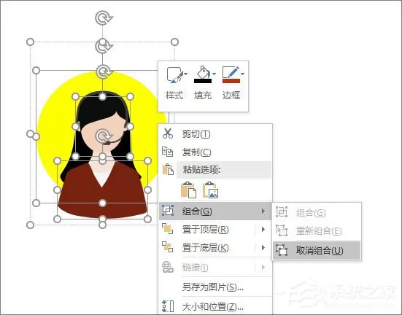402x315 pixels.
Task: Open the 填充 dropdown arrow
Action: (214, 74)
